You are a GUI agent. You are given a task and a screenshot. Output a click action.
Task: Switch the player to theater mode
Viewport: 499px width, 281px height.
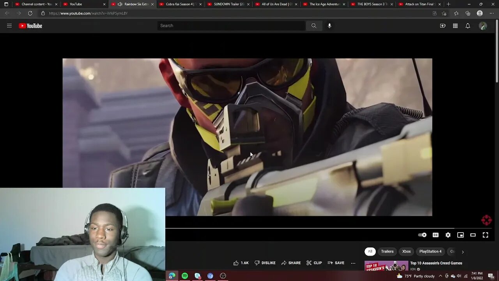coord(473,235)
